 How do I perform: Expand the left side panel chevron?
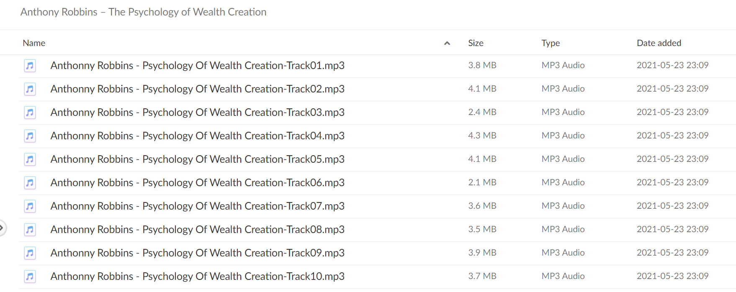(x=2, y=228)
